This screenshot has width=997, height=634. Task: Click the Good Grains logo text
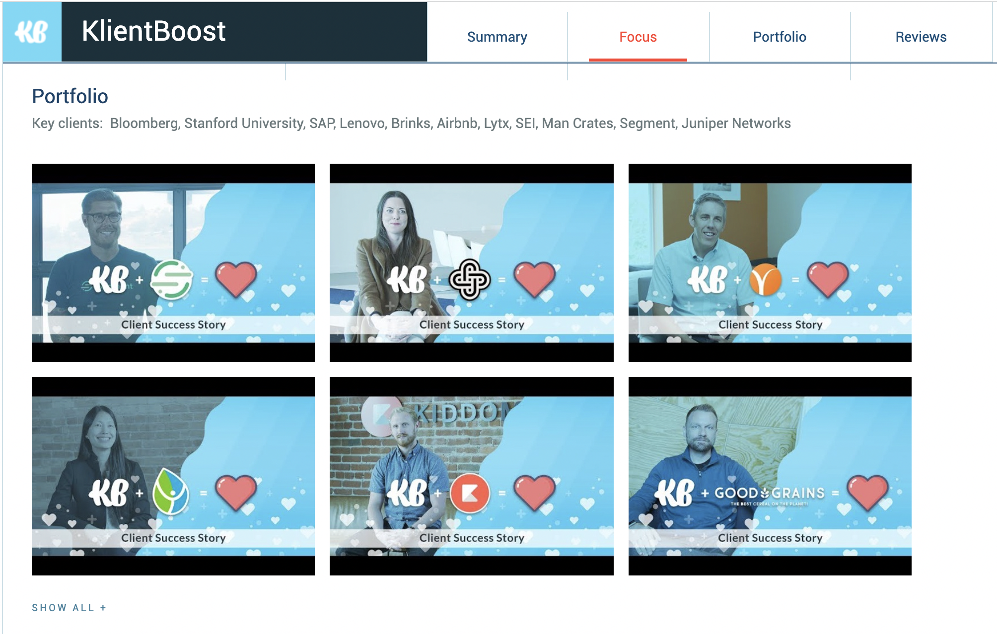[x=769, y=494]
